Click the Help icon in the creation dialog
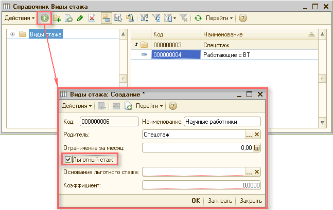This screenshot has width=333, height=210. tap(173, 106)
